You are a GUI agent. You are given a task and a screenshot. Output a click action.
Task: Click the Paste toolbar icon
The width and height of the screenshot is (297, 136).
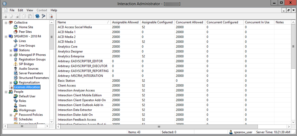pos(30,16)
